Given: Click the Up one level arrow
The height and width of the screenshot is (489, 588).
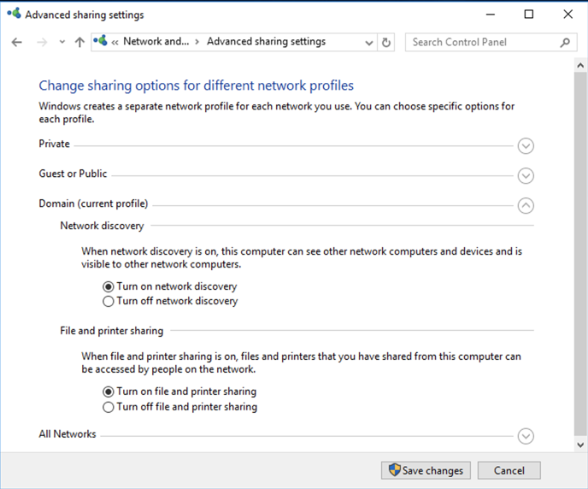Looking at the screenshot, I should point(79,42).
